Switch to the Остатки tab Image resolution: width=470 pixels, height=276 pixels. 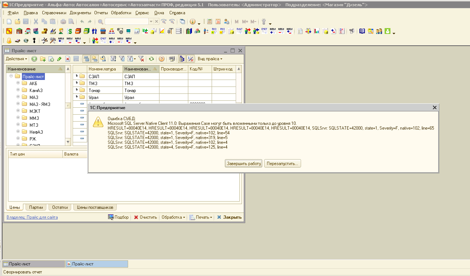tap(60, 207)
